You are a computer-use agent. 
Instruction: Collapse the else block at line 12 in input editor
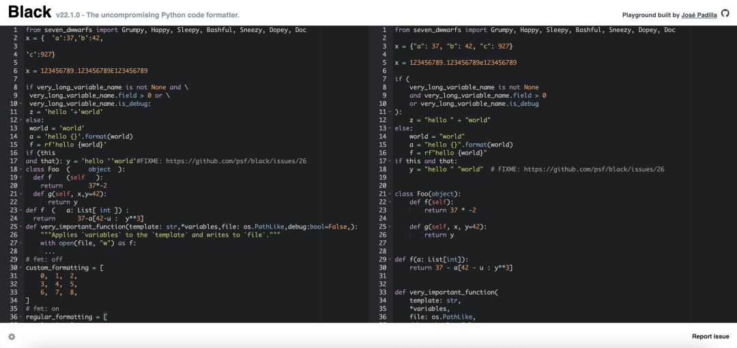[x=20, y=120]
